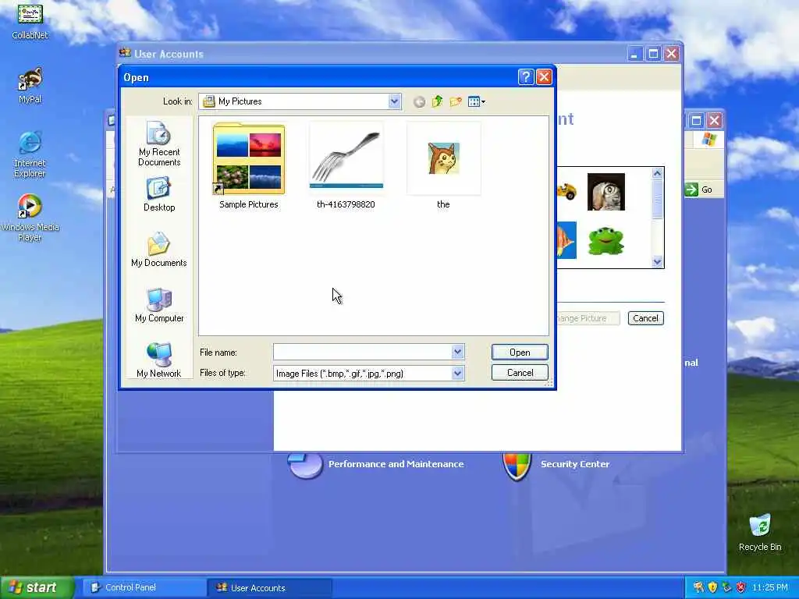This screenshot has width=799, height=599.
Task: Click the Open button in the dialog
Action: pos(520,353)
